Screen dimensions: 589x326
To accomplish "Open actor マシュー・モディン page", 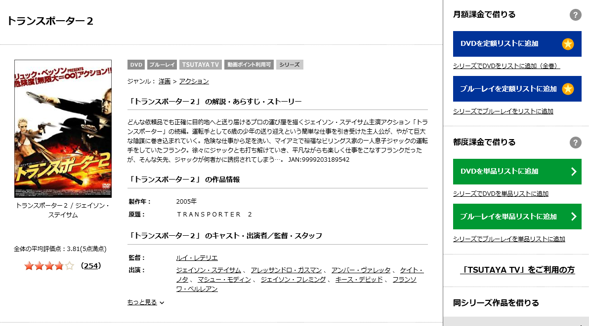I will tap(224, 280).
